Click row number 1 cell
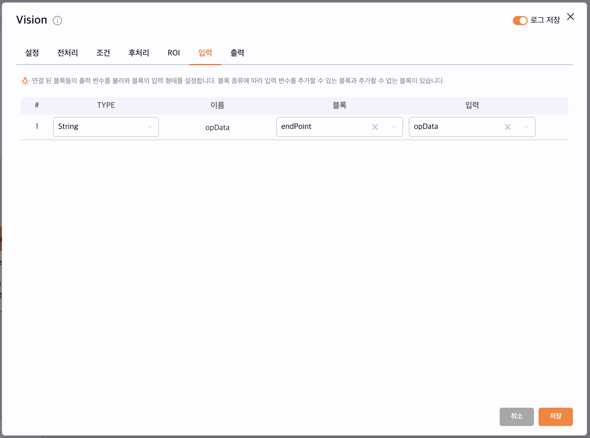590x438 pixels. 37,126
